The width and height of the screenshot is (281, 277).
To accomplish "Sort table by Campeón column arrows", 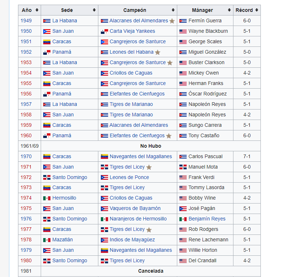I will click(173, 10).
